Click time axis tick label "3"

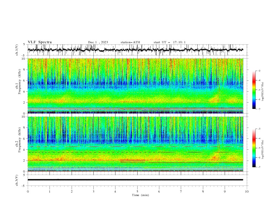(93, 191)
